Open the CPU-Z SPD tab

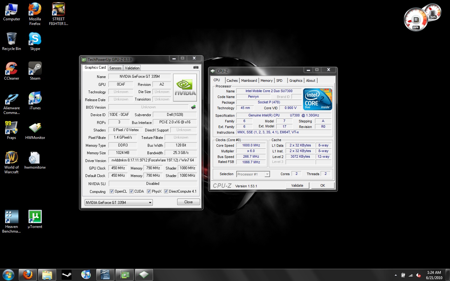(x=279, y=81)
